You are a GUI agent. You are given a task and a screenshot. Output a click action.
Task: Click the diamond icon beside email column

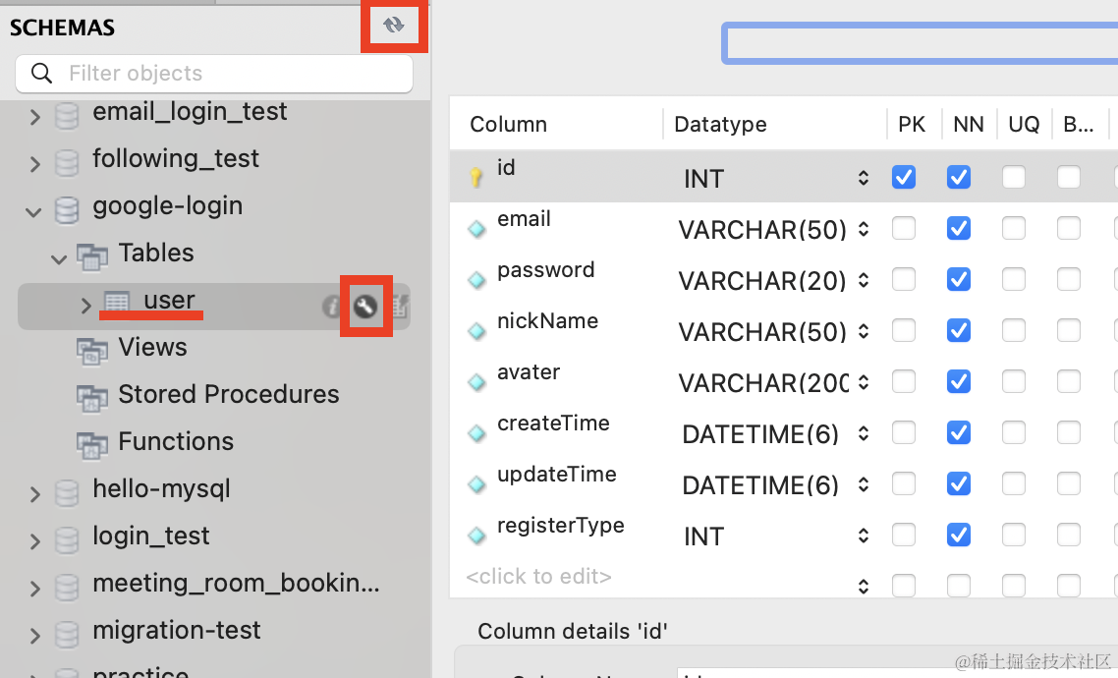(476, 229)
